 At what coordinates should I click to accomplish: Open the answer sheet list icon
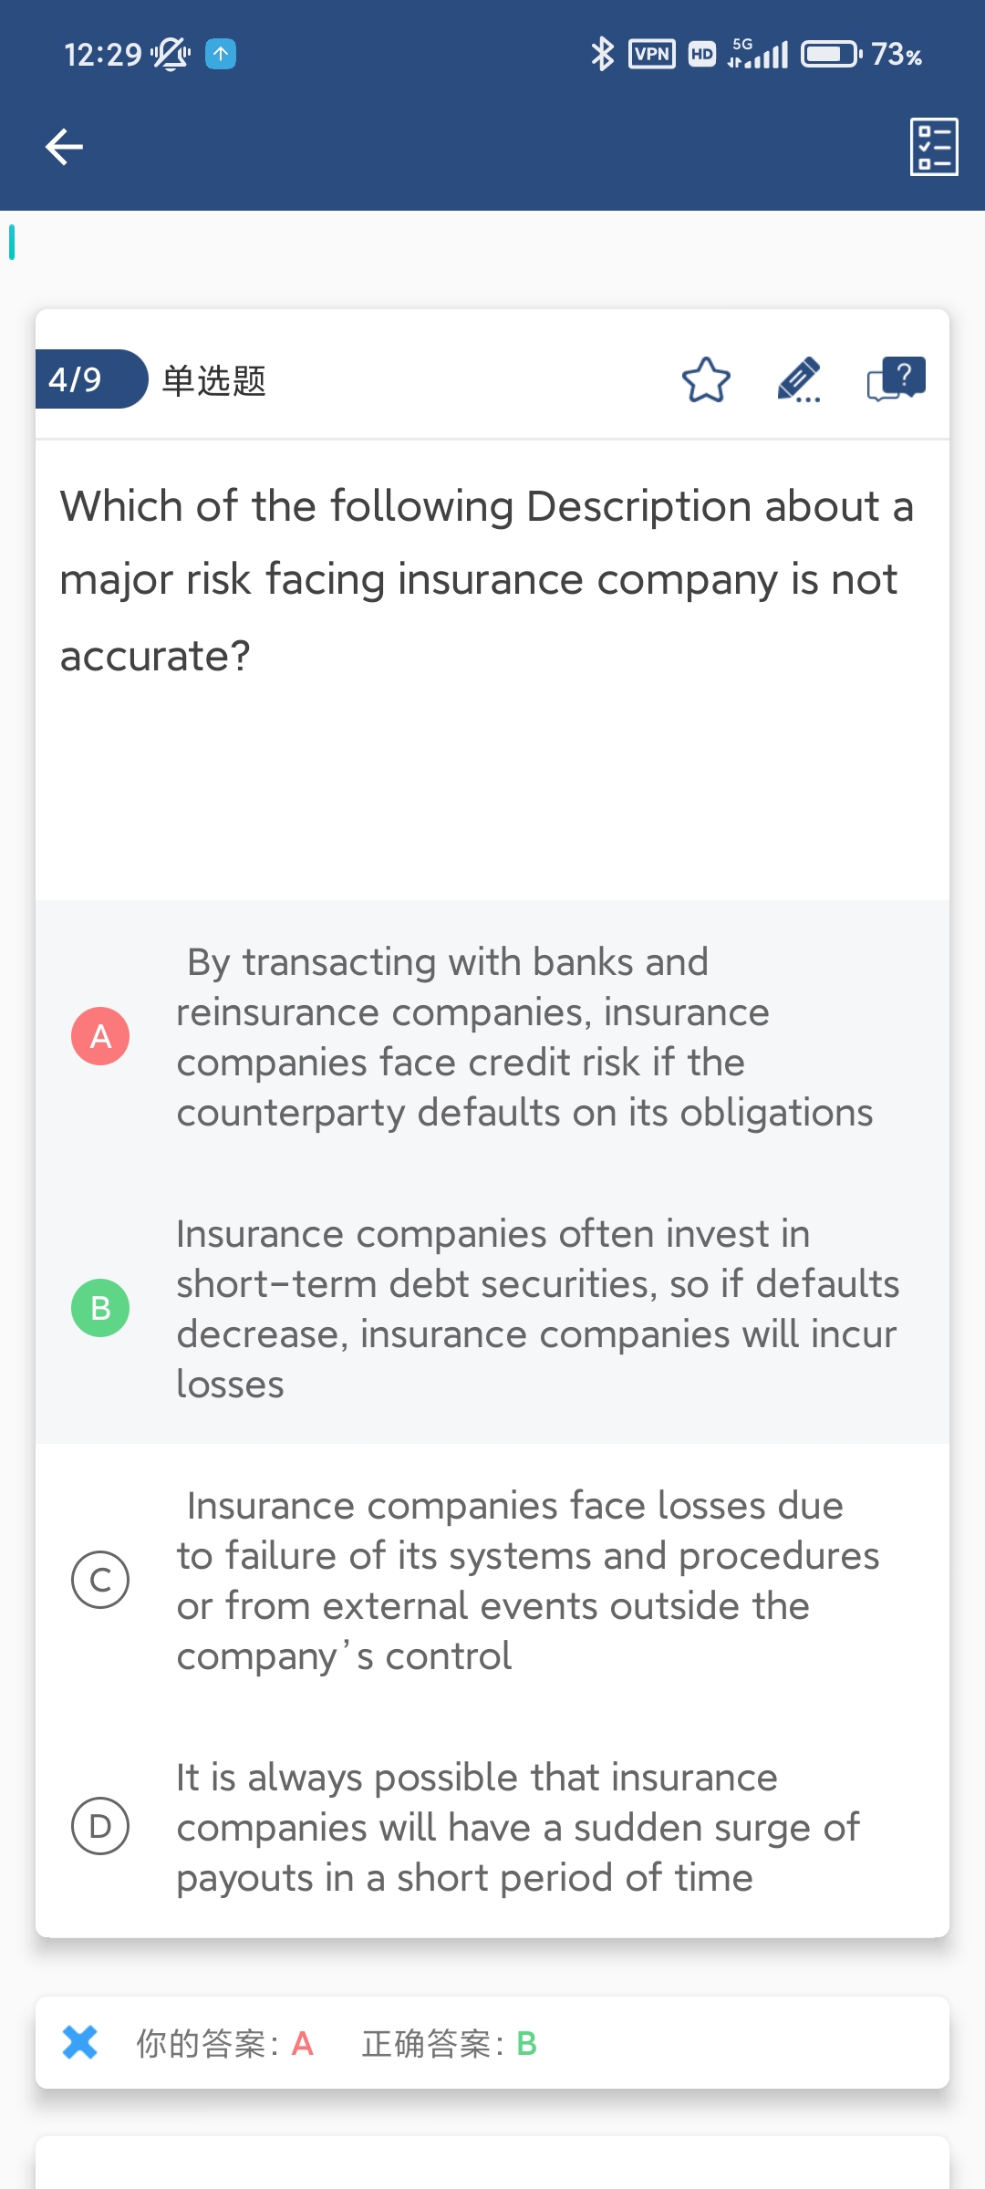[x=934, y=146]
